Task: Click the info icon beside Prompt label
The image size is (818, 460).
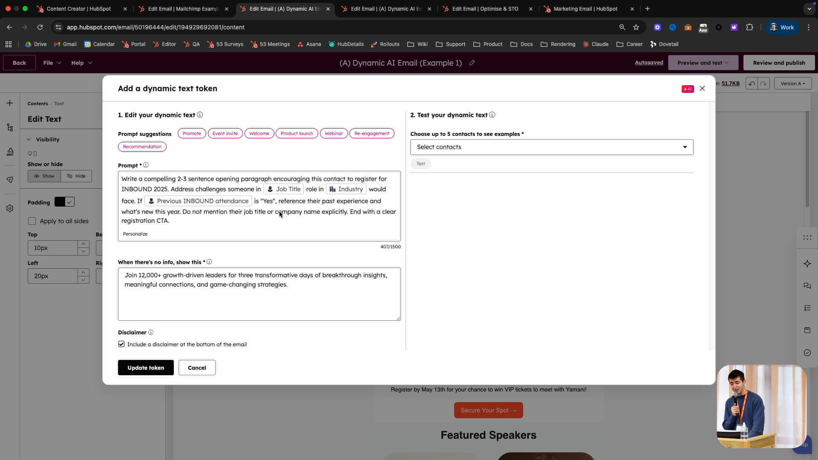Action: click(146, 165)
